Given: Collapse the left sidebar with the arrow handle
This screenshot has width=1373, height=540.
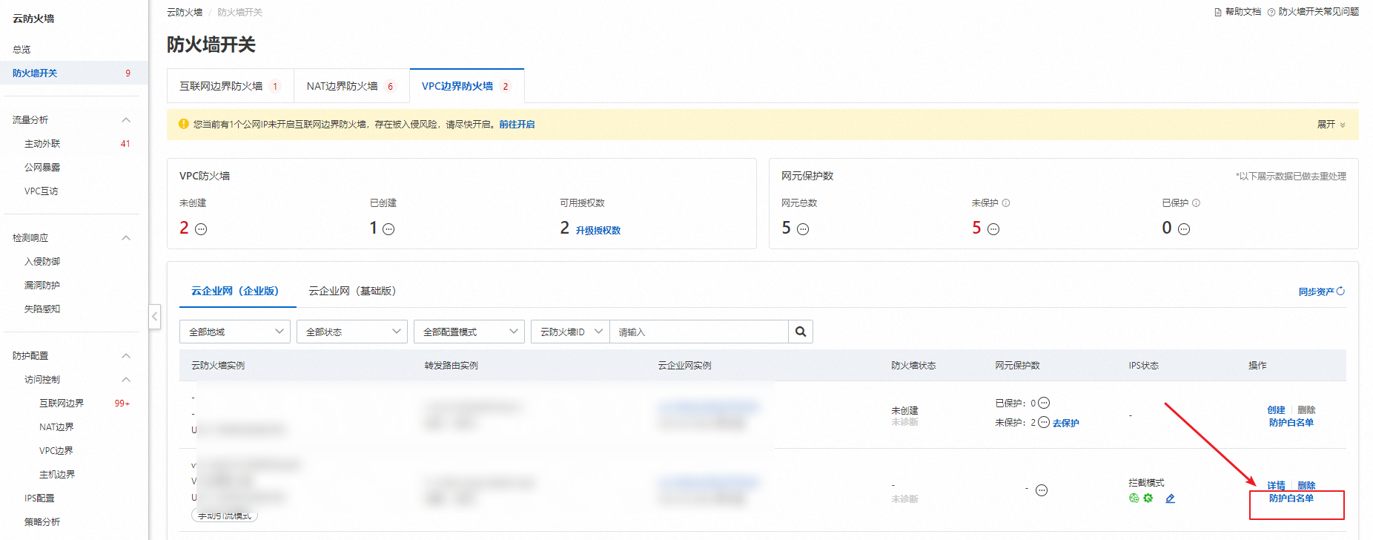Looking at the screenshot, I should click(154, 317).
